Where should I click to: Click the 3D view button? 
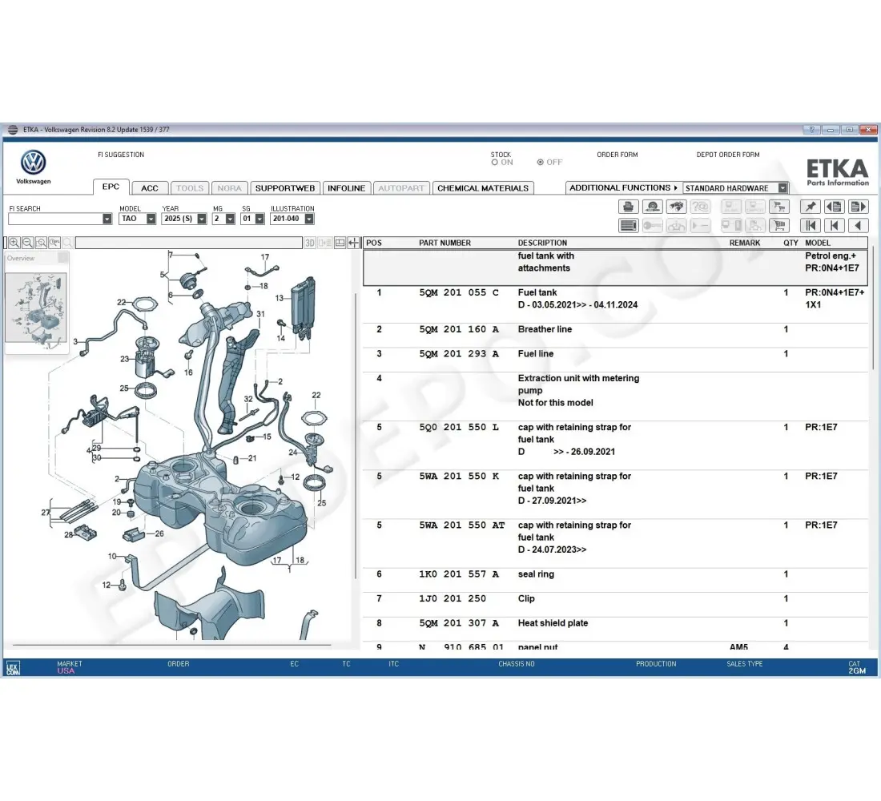tap(310, 243)
